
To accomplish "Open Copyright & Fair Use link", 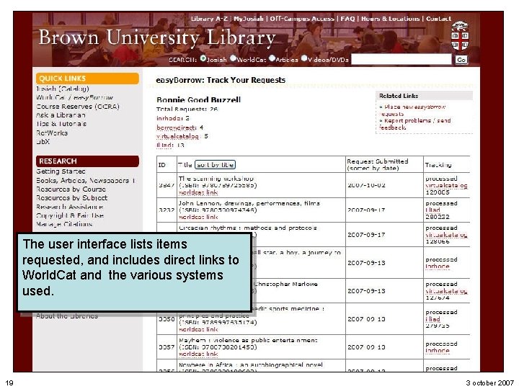I will 70,215.
